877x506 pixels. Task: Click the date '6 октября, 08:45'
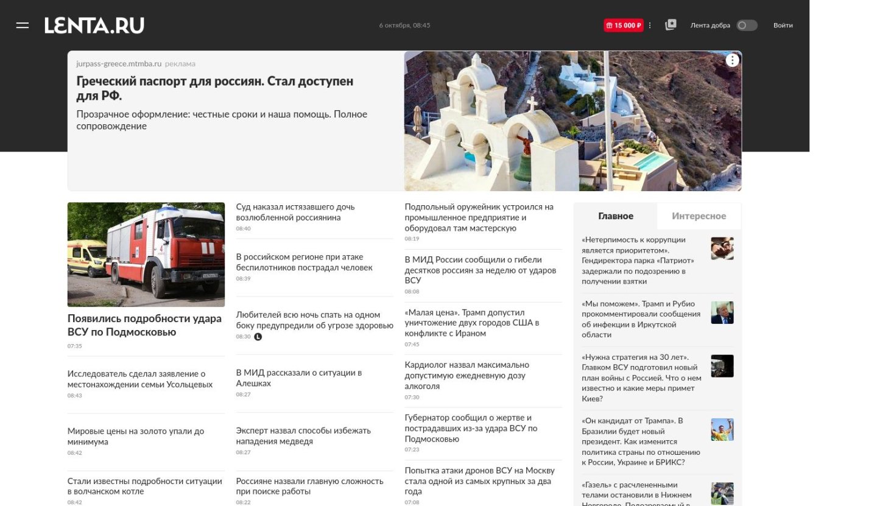(x=404, y=26)
